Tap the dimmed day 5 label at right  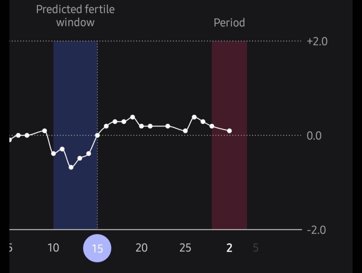(x=256, y=248)
